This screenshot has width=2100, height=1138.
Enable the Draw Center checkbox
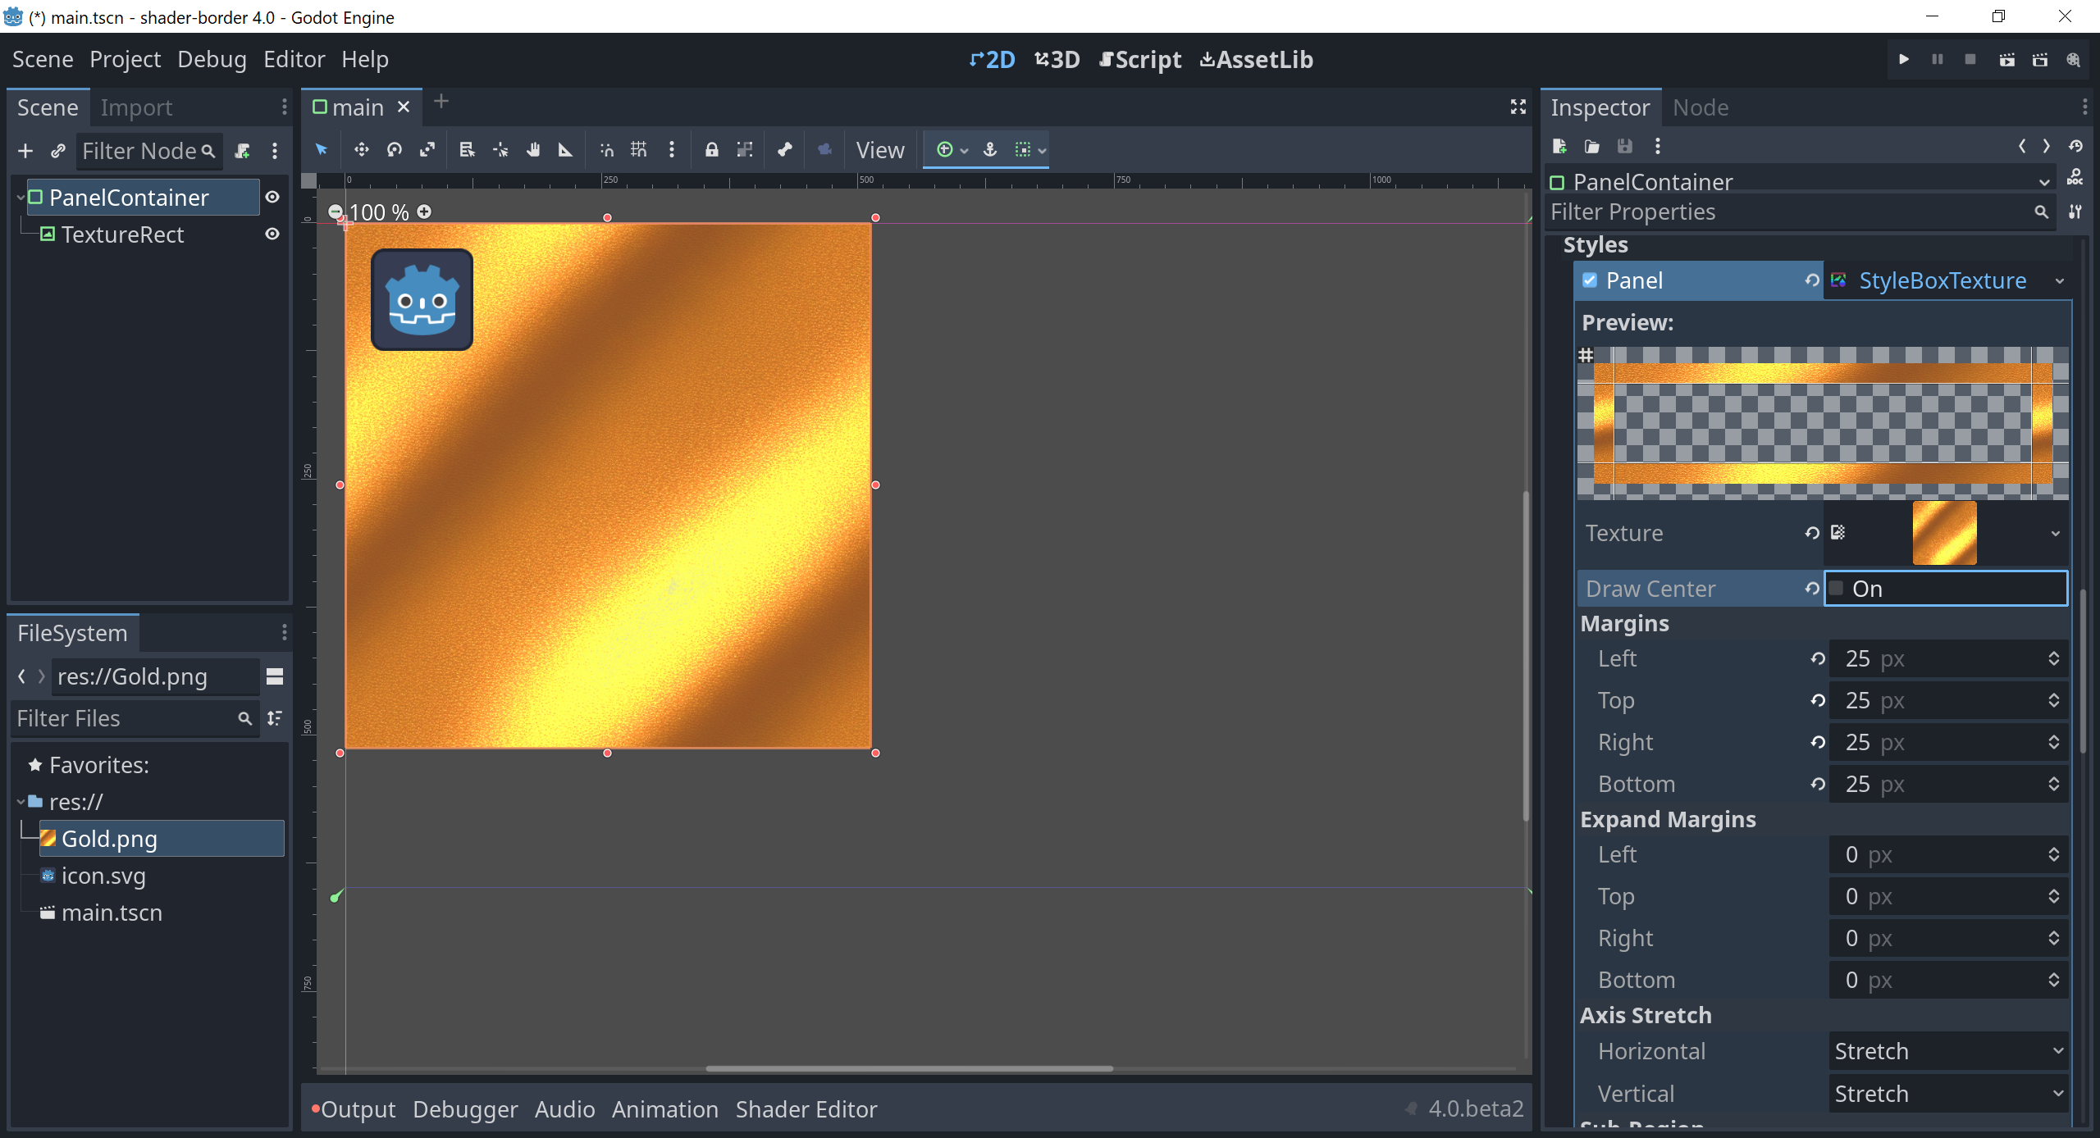pos(1837,588)
